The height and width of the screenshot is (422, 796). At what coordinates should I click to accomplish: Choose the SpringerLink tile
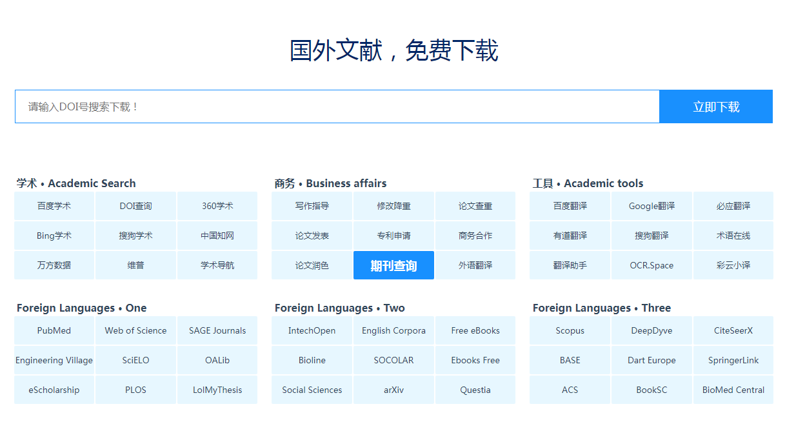[733, 360]
